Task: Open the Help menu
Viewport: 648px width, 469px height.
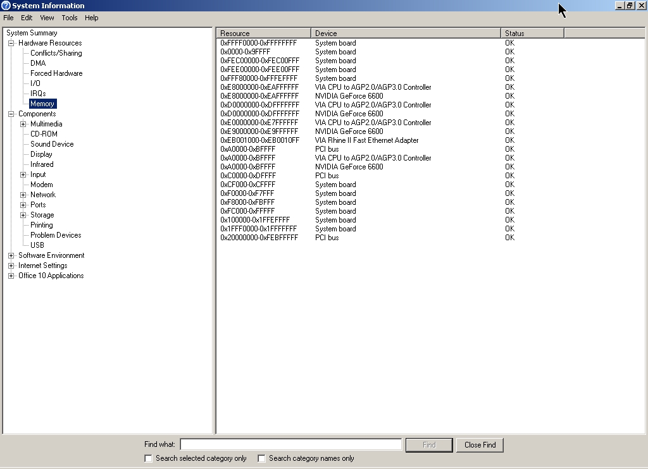Action: pyautogui.click(x=91, y=18)
